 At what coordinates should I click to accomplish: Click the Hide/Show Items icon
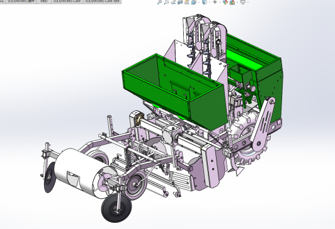(x=215, y=2)
